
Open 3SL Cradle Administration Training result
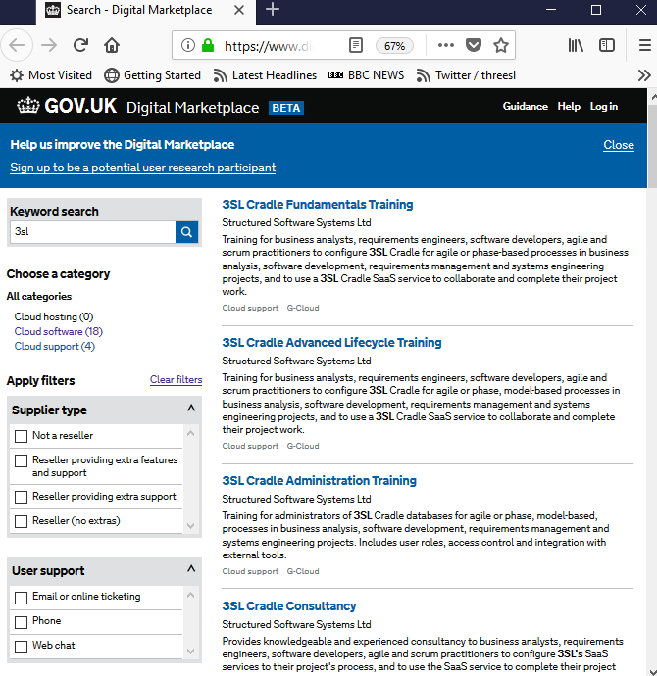coord(320,480)
